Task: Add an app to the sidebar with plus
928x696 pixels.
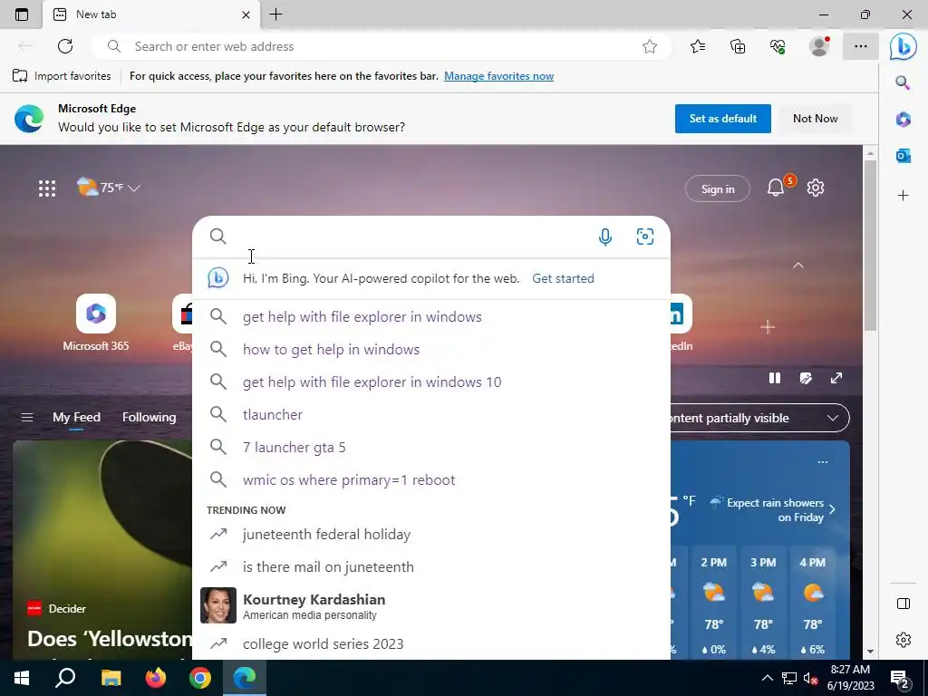Action: (904, 196)
